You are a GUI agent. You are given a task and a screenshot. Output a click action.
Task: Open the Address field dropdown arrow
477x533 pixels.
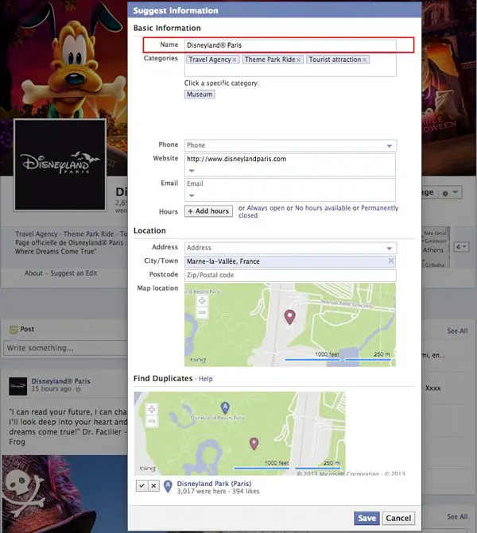(390, 248)
